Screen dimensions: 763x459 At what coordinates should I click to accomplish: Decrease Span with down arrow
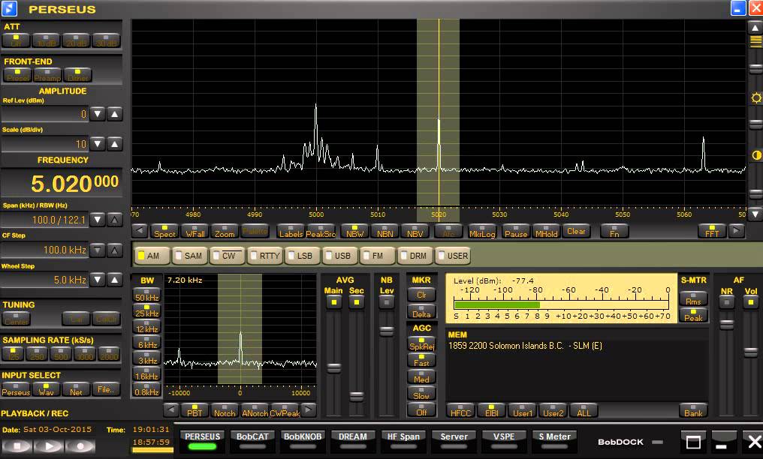coord(98,220)
